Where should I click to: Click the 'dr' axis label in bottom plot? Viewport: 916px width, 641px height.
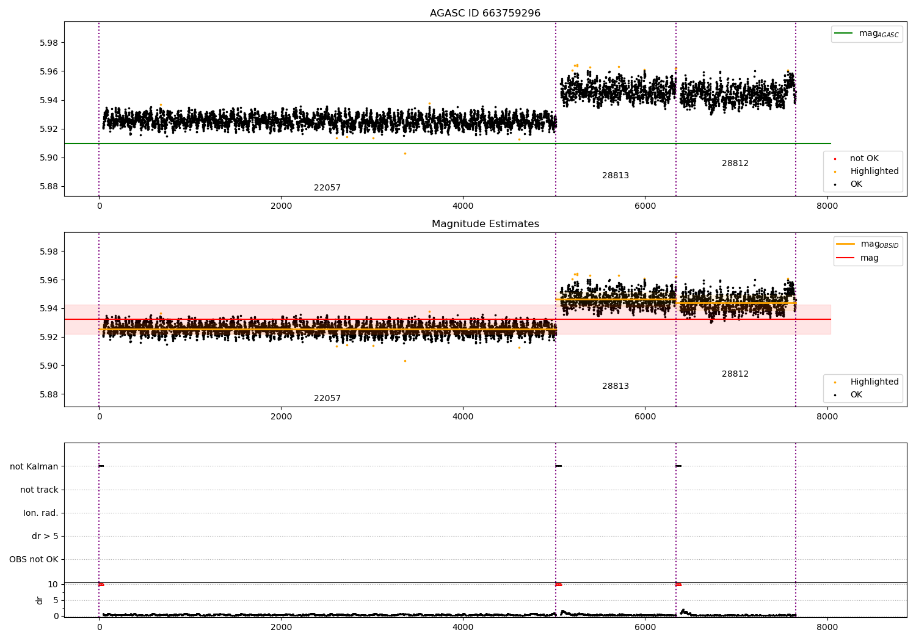point(40,601)
